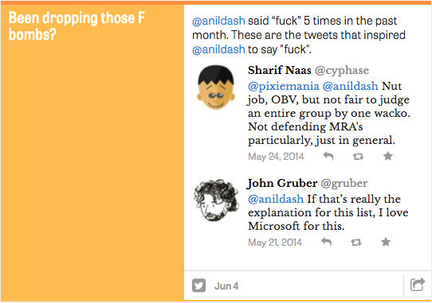Open the share arrow icon in footer

pyautogui.click(x=417, y=285)
